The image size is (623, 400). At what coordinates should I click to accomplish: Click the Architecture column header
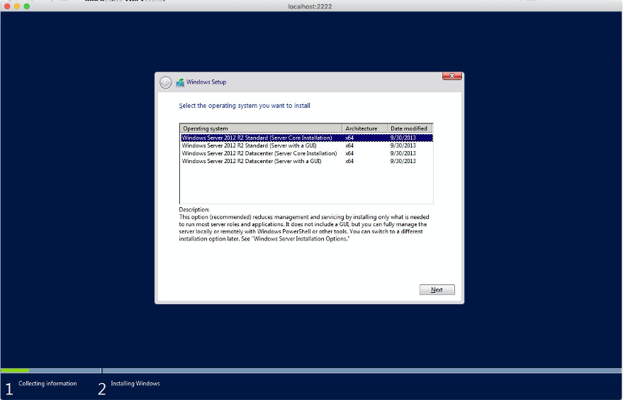coord(365,128)
